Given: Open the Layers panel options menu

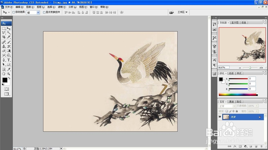Looking at the screenshot, I should tap(266, 102).
